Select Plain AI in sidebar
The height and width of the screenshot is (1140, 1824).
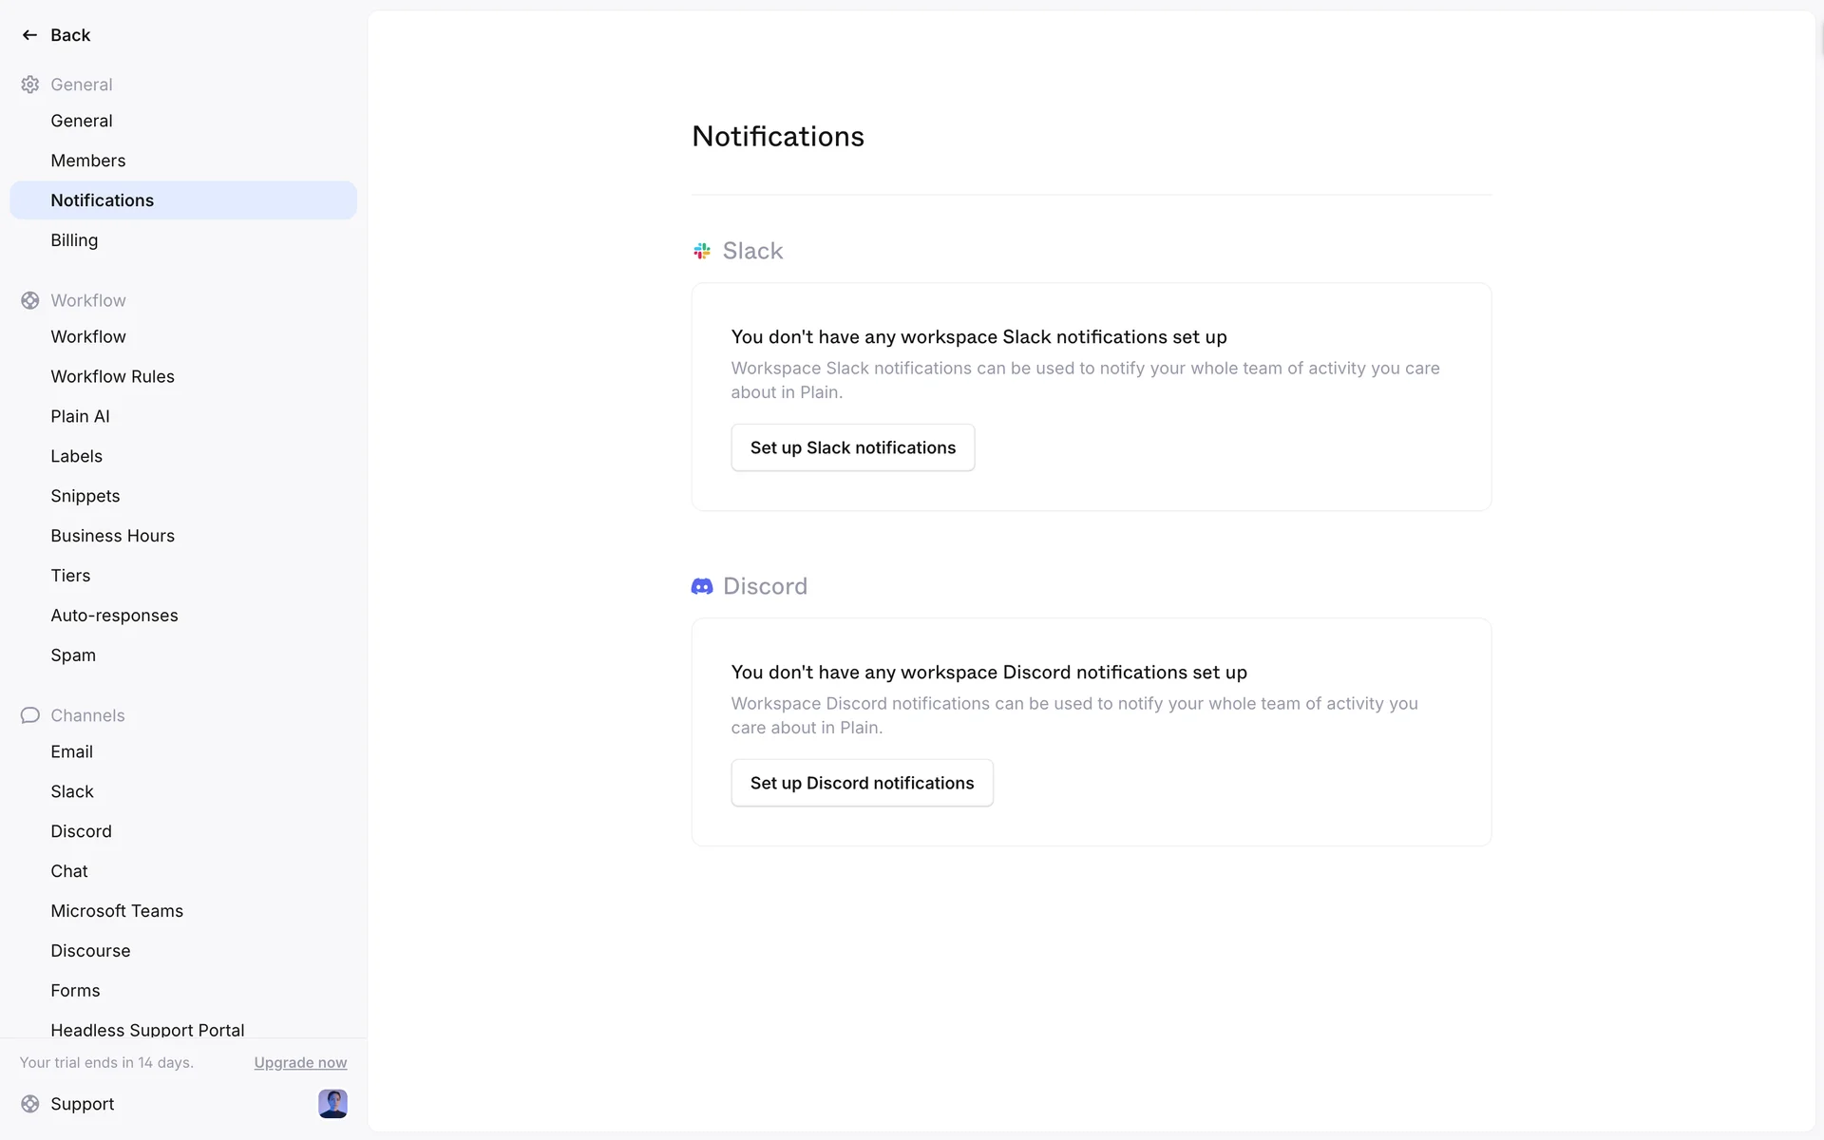click(80, 416)
